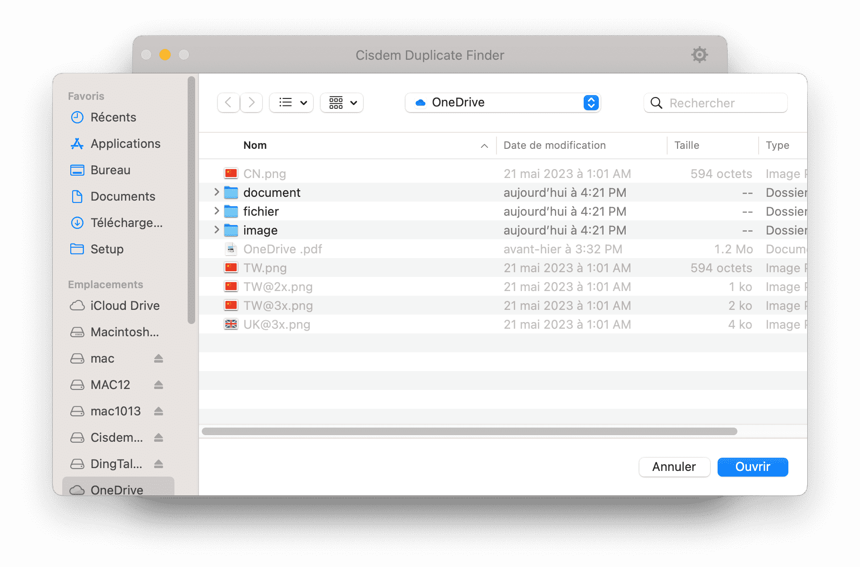Sort by the Type column header
Screen dimensions: 860x567
pos(777,146)
